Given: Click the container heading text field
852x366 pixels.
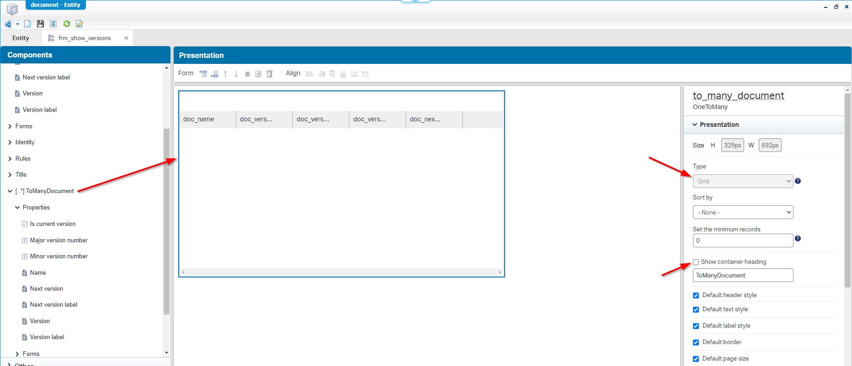Looking at the screenshot, I should click(x=743, y=275).
